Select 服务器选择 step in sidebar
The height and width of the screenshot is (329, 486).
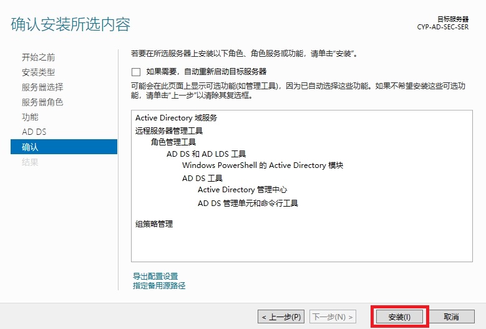coord(42,87)
